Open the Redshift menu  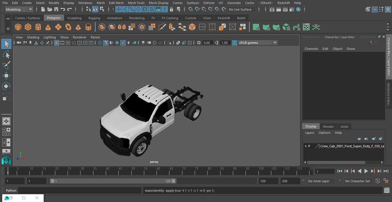[x=284, y=3]
